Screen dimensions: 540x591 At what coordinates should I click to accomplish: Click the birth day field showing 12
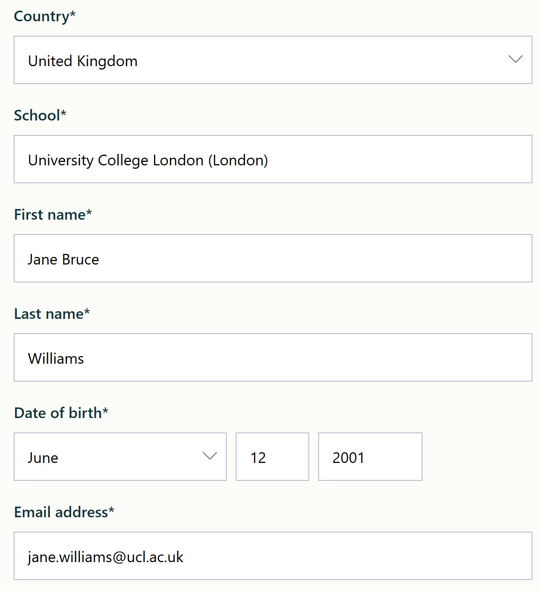click(x=272, y=457)
